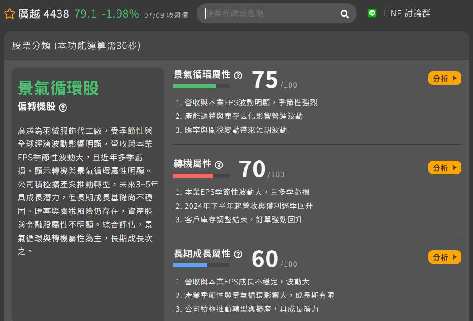Image resolution: width=473 pixels, height=321 pixels.
Task: Click 分析 button for 轉機屬性
Action: (445, 167)
